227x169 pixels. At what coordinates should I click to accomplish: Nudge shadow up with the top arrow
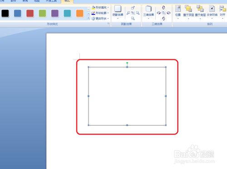click(x=133, y=8)
